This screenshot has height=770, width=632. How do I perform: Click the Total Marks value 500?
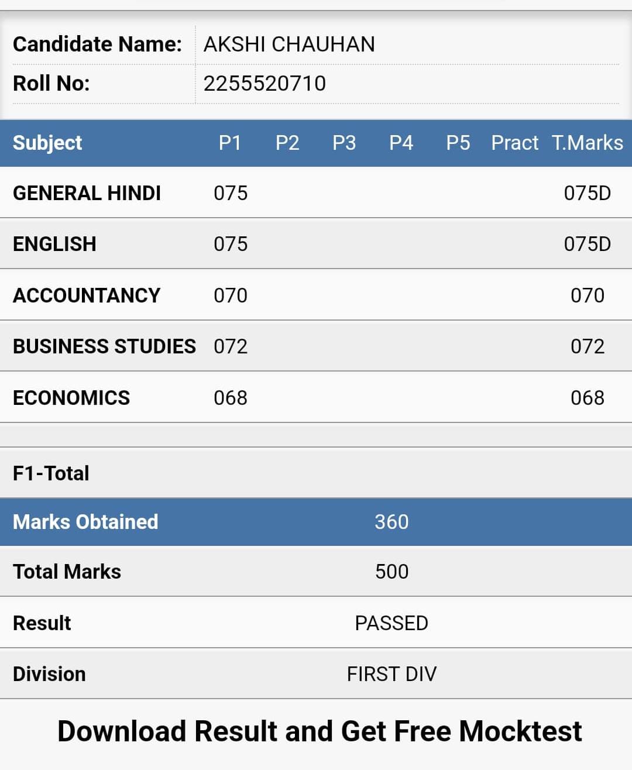pyautogui.click(x=391, y=572)
